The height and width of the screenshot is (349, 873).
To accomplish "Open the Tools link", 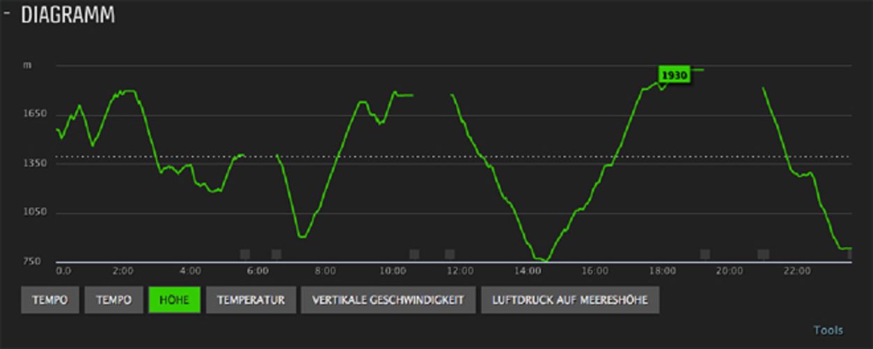I will click(x=828, y=330).
